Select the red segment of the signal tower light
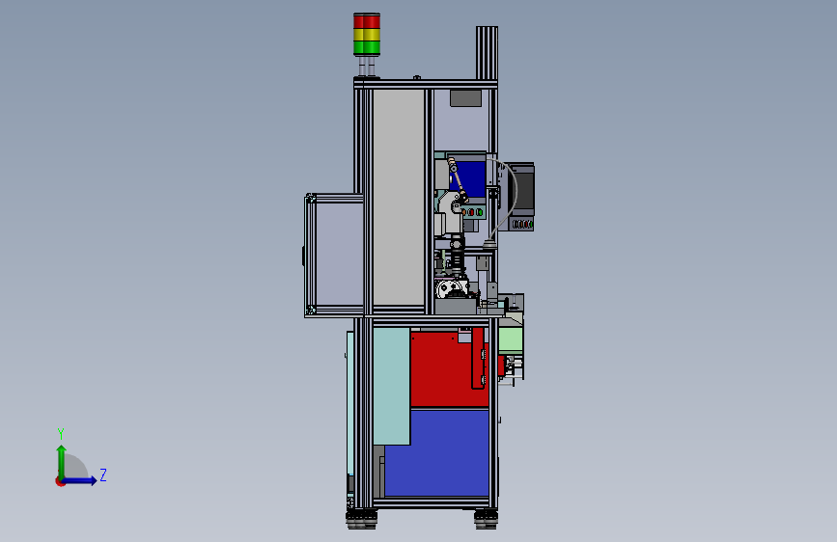This screenshot has height=542, width=837. pyautogui.click(x=367, y=21)
